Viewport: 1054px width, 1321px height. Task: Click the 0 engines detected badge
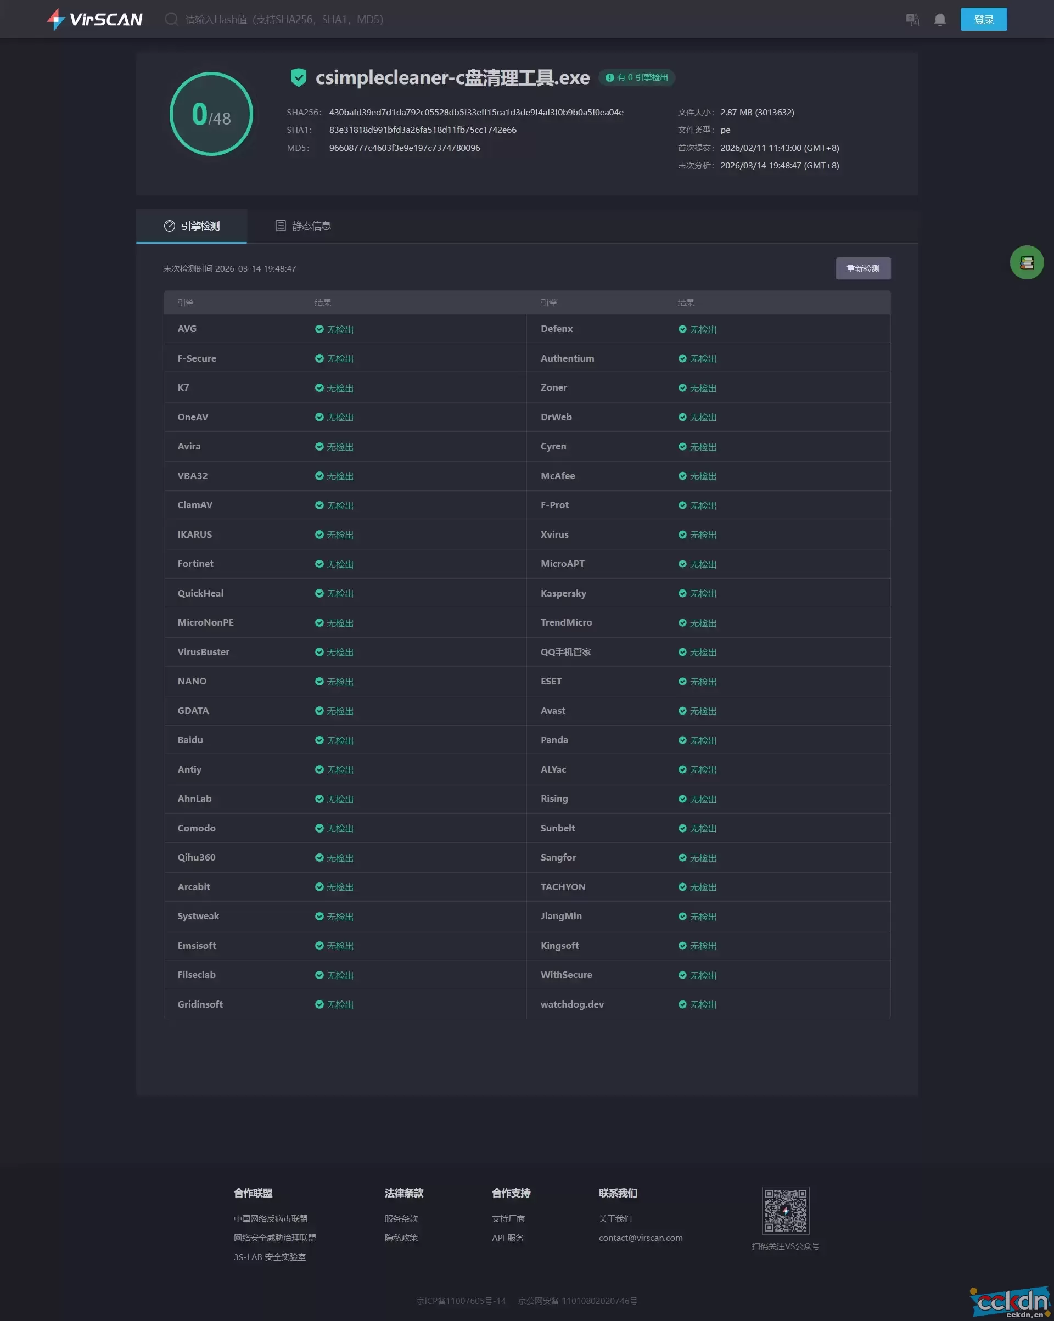click(x=637, y=78)
